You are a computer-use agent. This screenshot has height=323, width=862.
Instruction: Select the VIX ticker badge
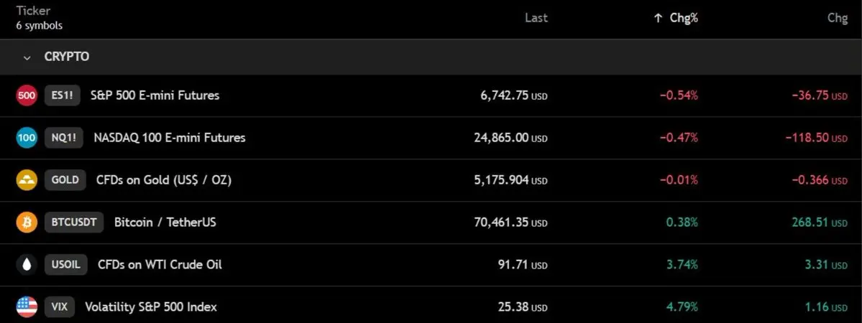pyautogui.click(x=60, y=307)
